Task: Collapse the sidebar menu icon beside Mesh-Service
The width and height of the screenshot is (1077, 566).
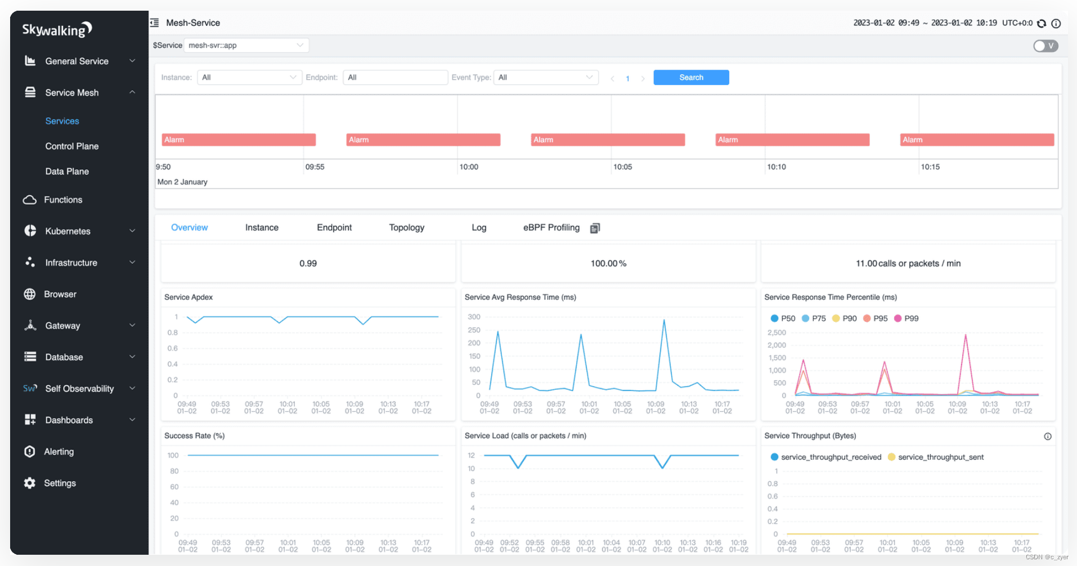Action: click(x=154, y=23)
